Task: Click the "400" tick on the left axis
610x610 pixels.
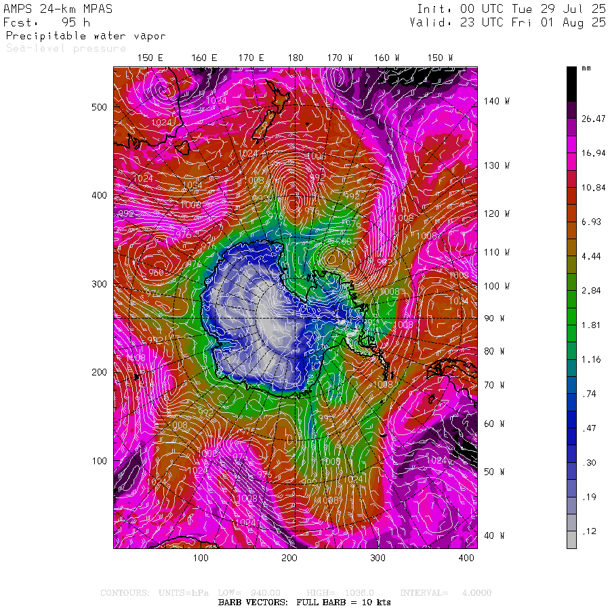Action: coord(99,195)
